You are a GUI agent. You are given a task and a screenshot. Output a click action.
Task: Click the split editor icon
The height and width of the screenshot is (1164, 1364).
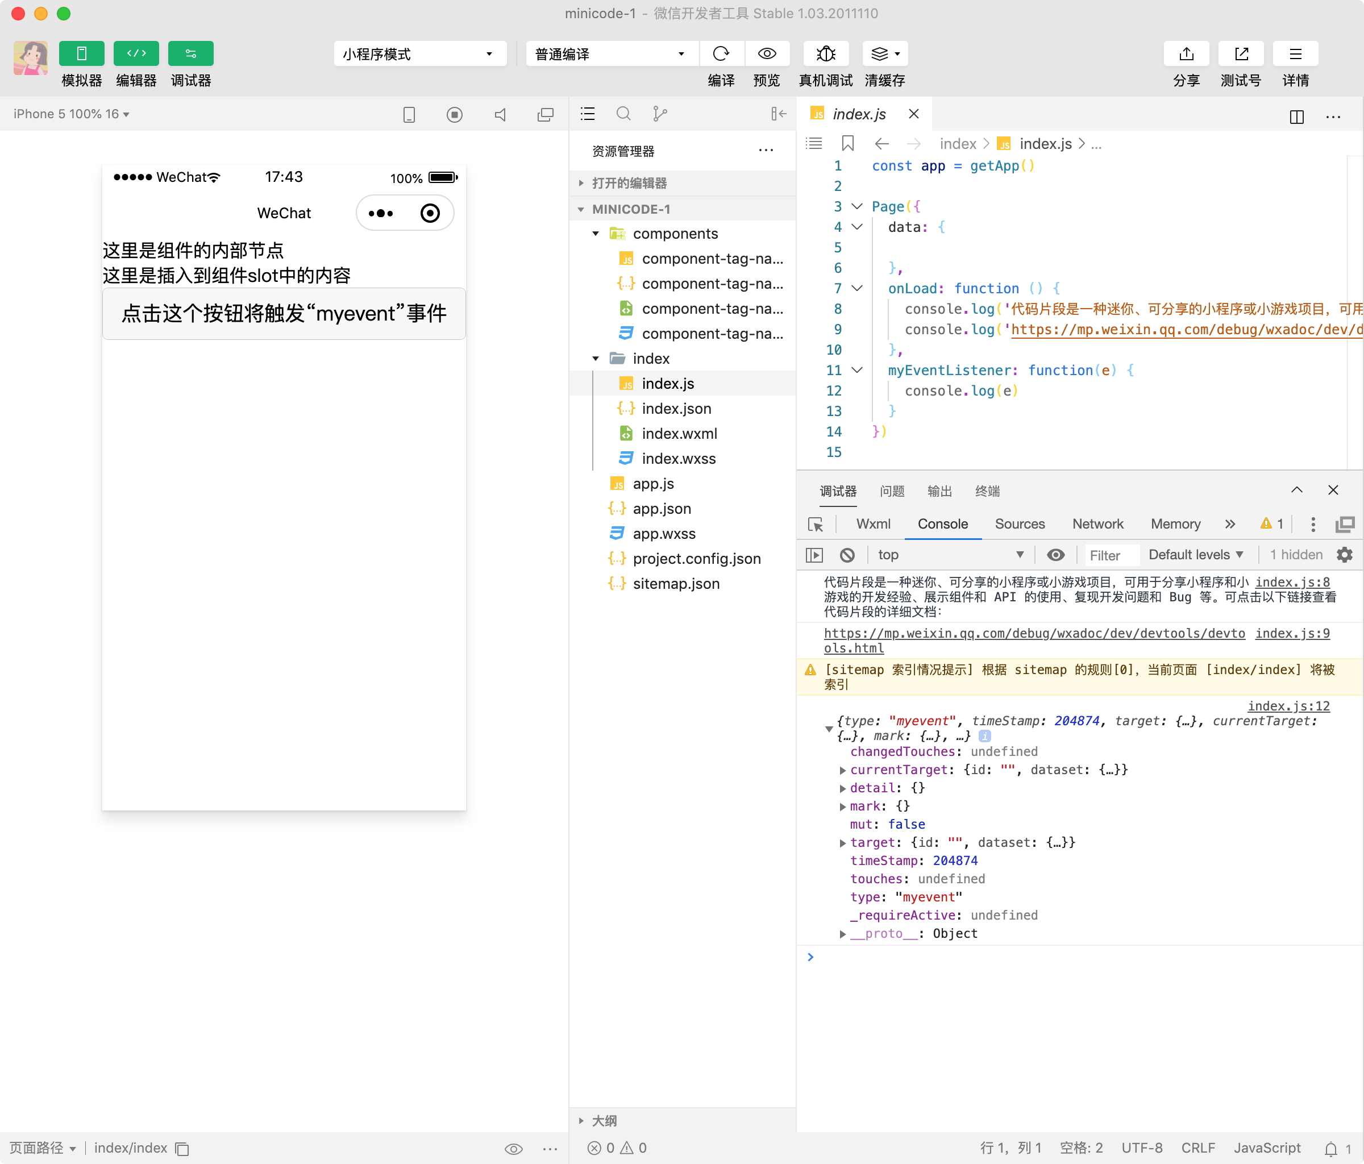click(1296, 117)
